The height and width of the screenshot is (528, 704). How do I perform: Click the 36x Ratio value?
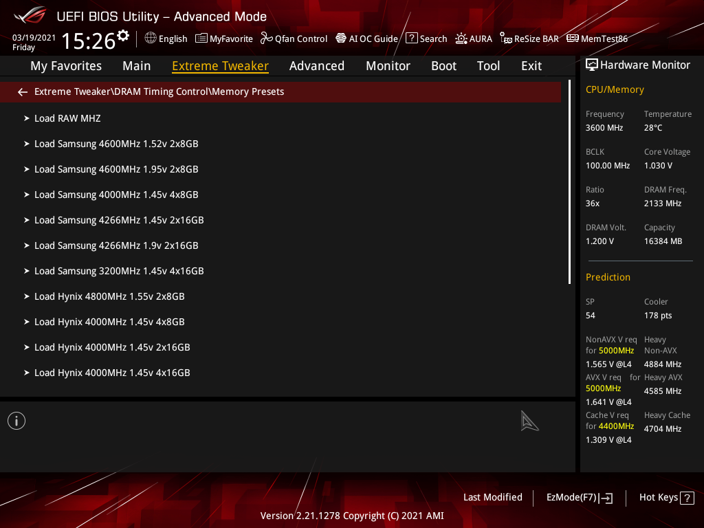click(x=593, y=203)
